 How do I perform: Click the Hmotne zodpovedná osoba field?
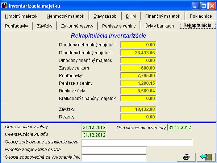pos(114,150)
